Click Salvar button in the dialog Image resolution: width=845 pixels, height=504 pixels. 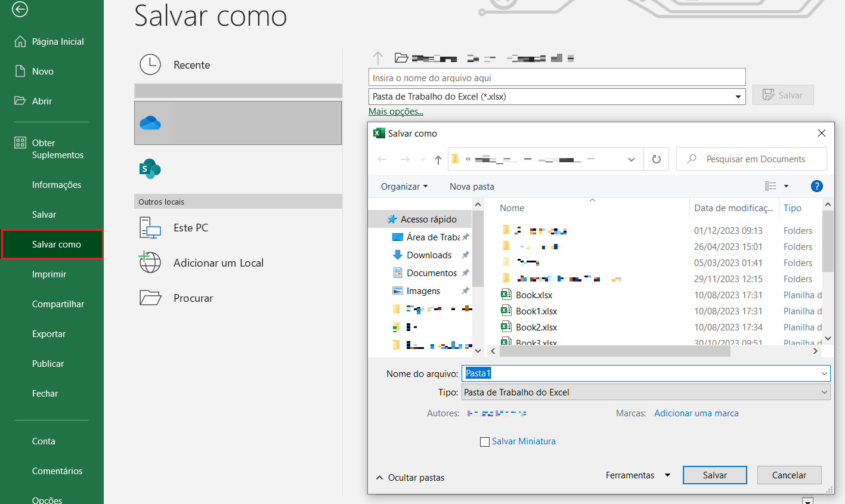715,475
